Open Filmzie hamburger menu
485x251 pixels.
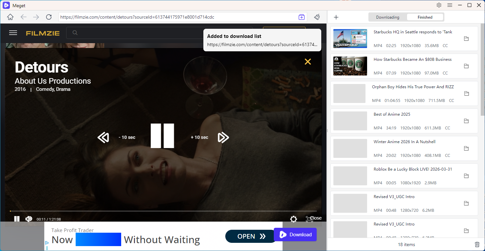tap(13, 33)
